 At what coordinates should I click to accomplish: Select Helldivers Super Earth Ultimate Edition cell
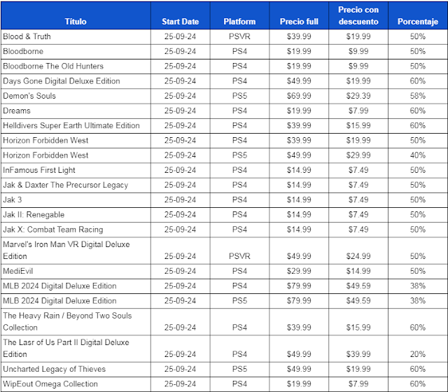tap(76, 126)
